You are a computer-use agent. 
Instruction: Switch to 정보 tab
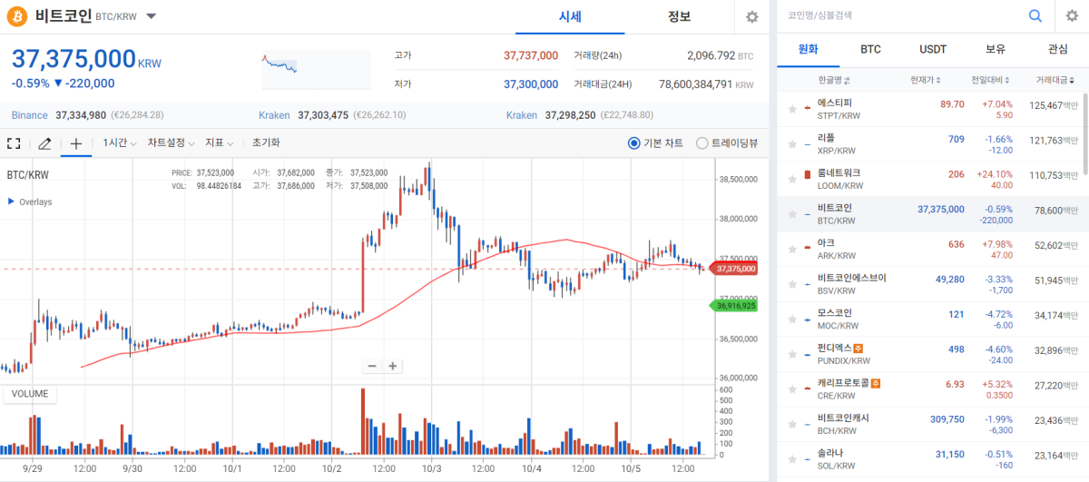click(x=679, y=16)
